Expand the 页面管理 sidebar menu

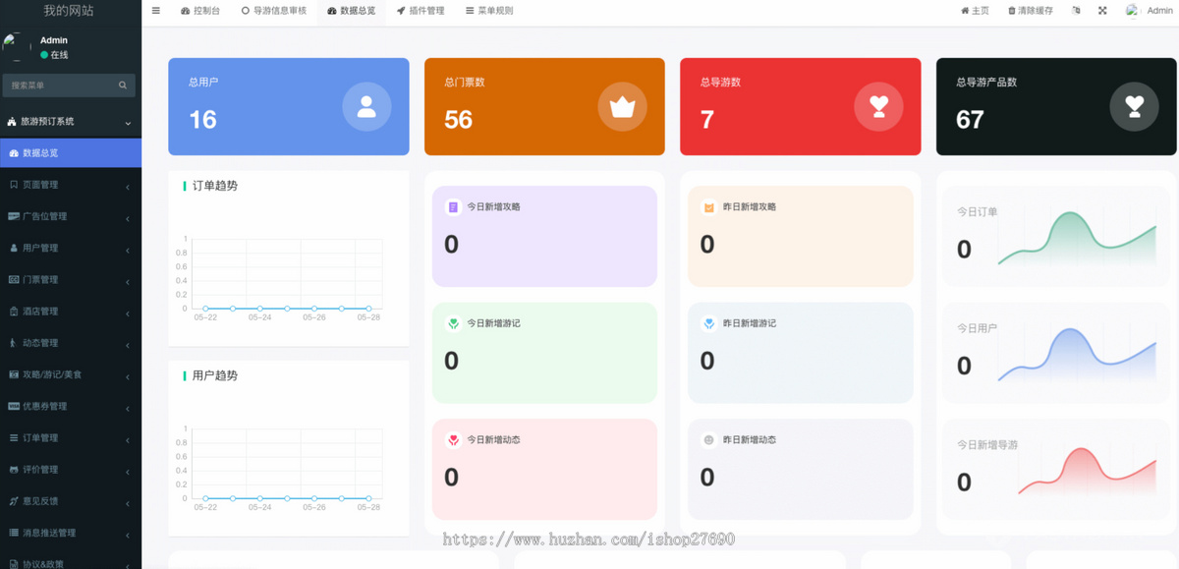tap(71, 185)
